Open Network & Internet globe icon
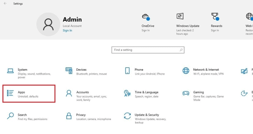 186,71
